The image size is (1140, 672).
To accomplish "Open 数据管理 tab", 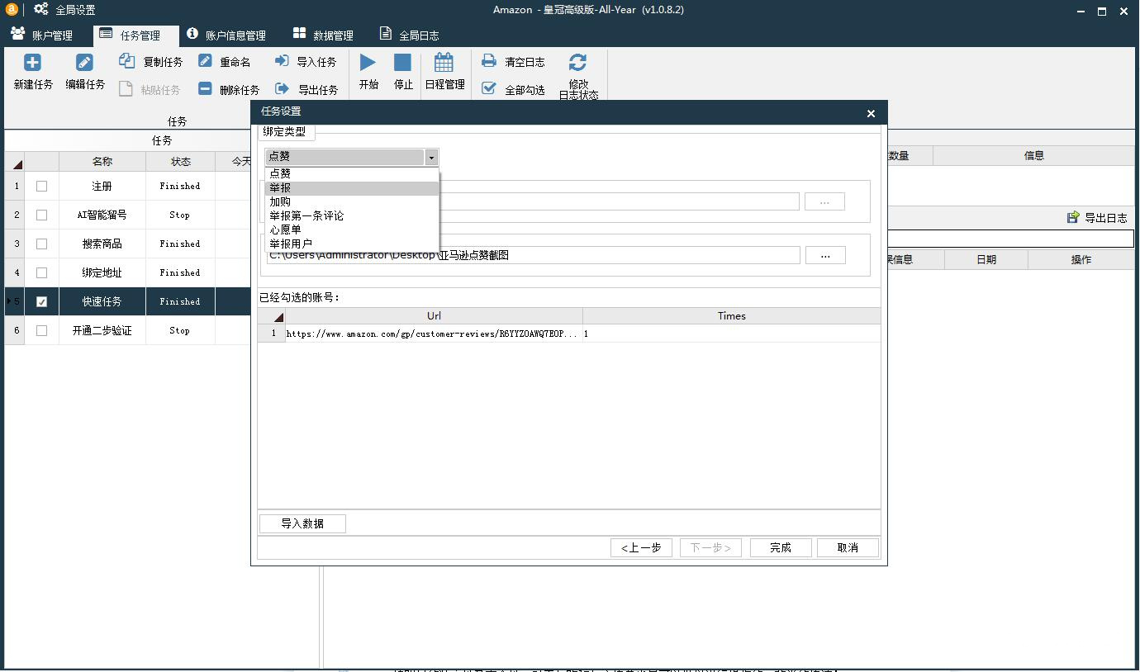I will click(x=324, y=35).
